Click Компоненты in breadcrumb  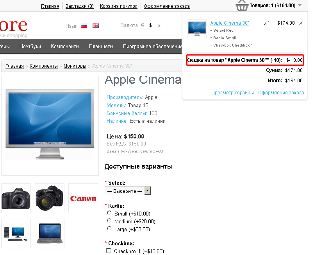pyautogui.click(x=44, y=66)
